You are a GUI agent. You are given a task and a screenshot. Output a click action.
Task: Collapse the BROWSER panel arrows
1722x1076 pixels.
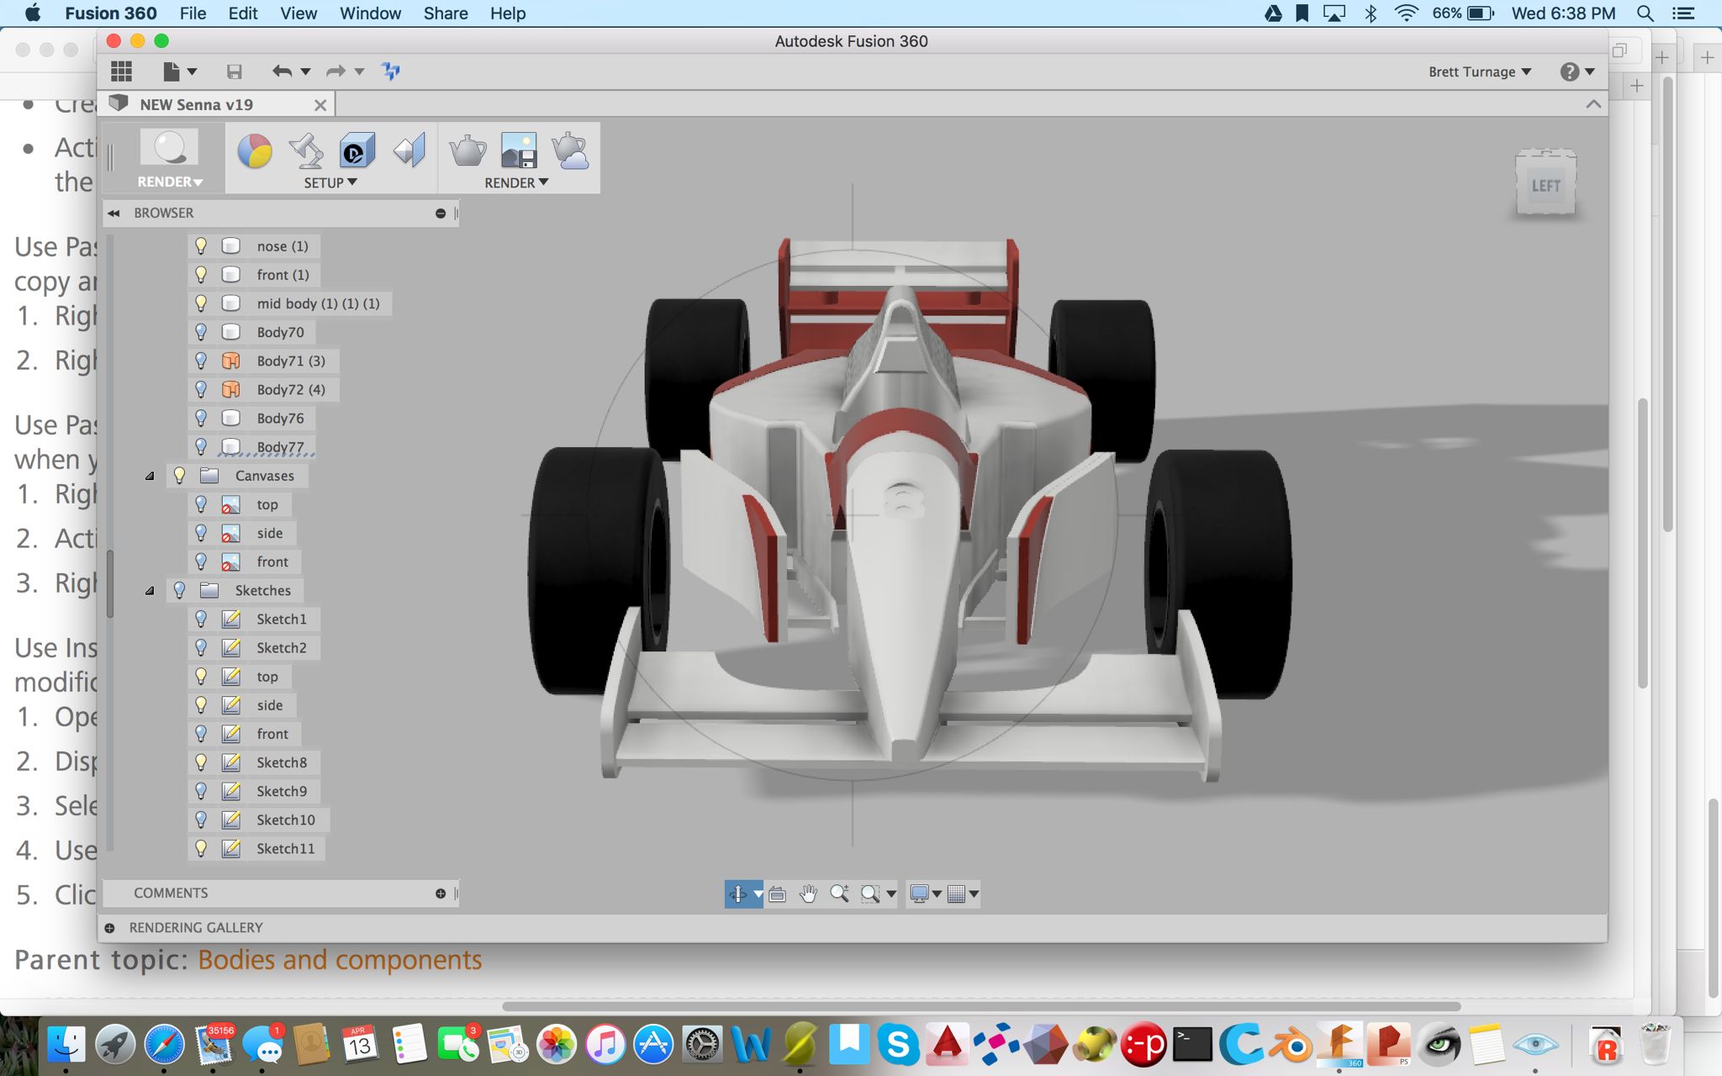click(x=114, y=214)
